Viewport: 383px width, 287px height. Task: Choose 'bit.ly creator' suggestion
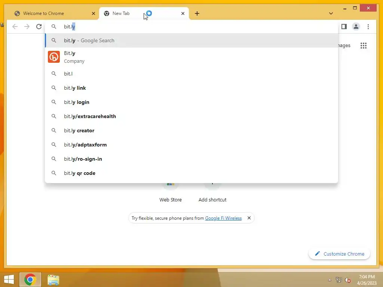(x=191, y=130)
